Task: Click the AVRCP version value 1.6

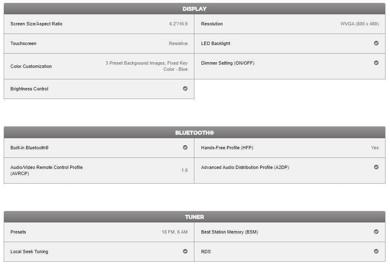Action: pyautogui.click(x=184, y=170)
